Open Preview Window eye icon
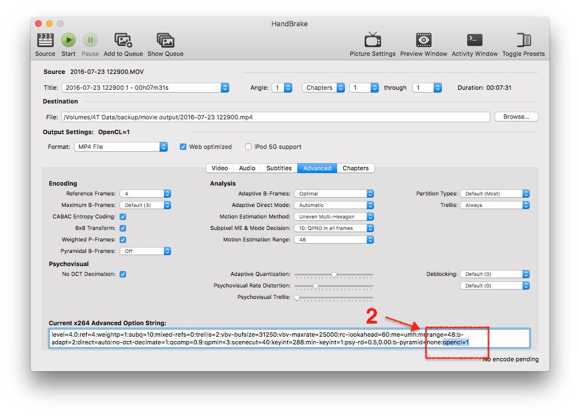The height and width of the screenshot is (415, 579). [x=423, y=40]
